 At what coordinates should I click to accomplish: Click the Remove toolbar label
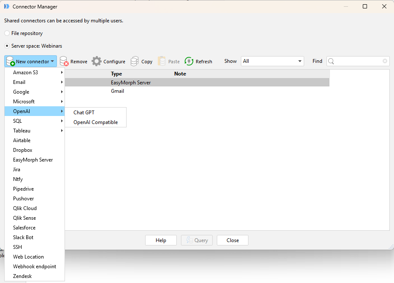(79, 62)
